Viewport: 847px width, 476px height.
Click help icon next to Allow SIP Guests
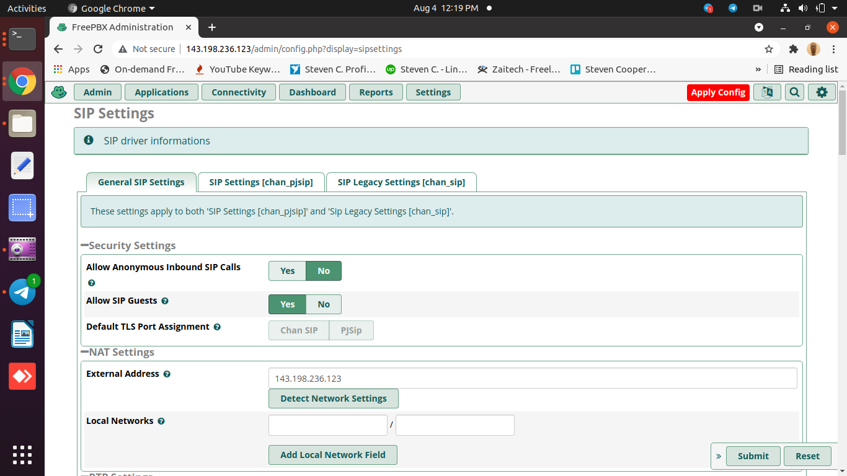coord(165,301)
